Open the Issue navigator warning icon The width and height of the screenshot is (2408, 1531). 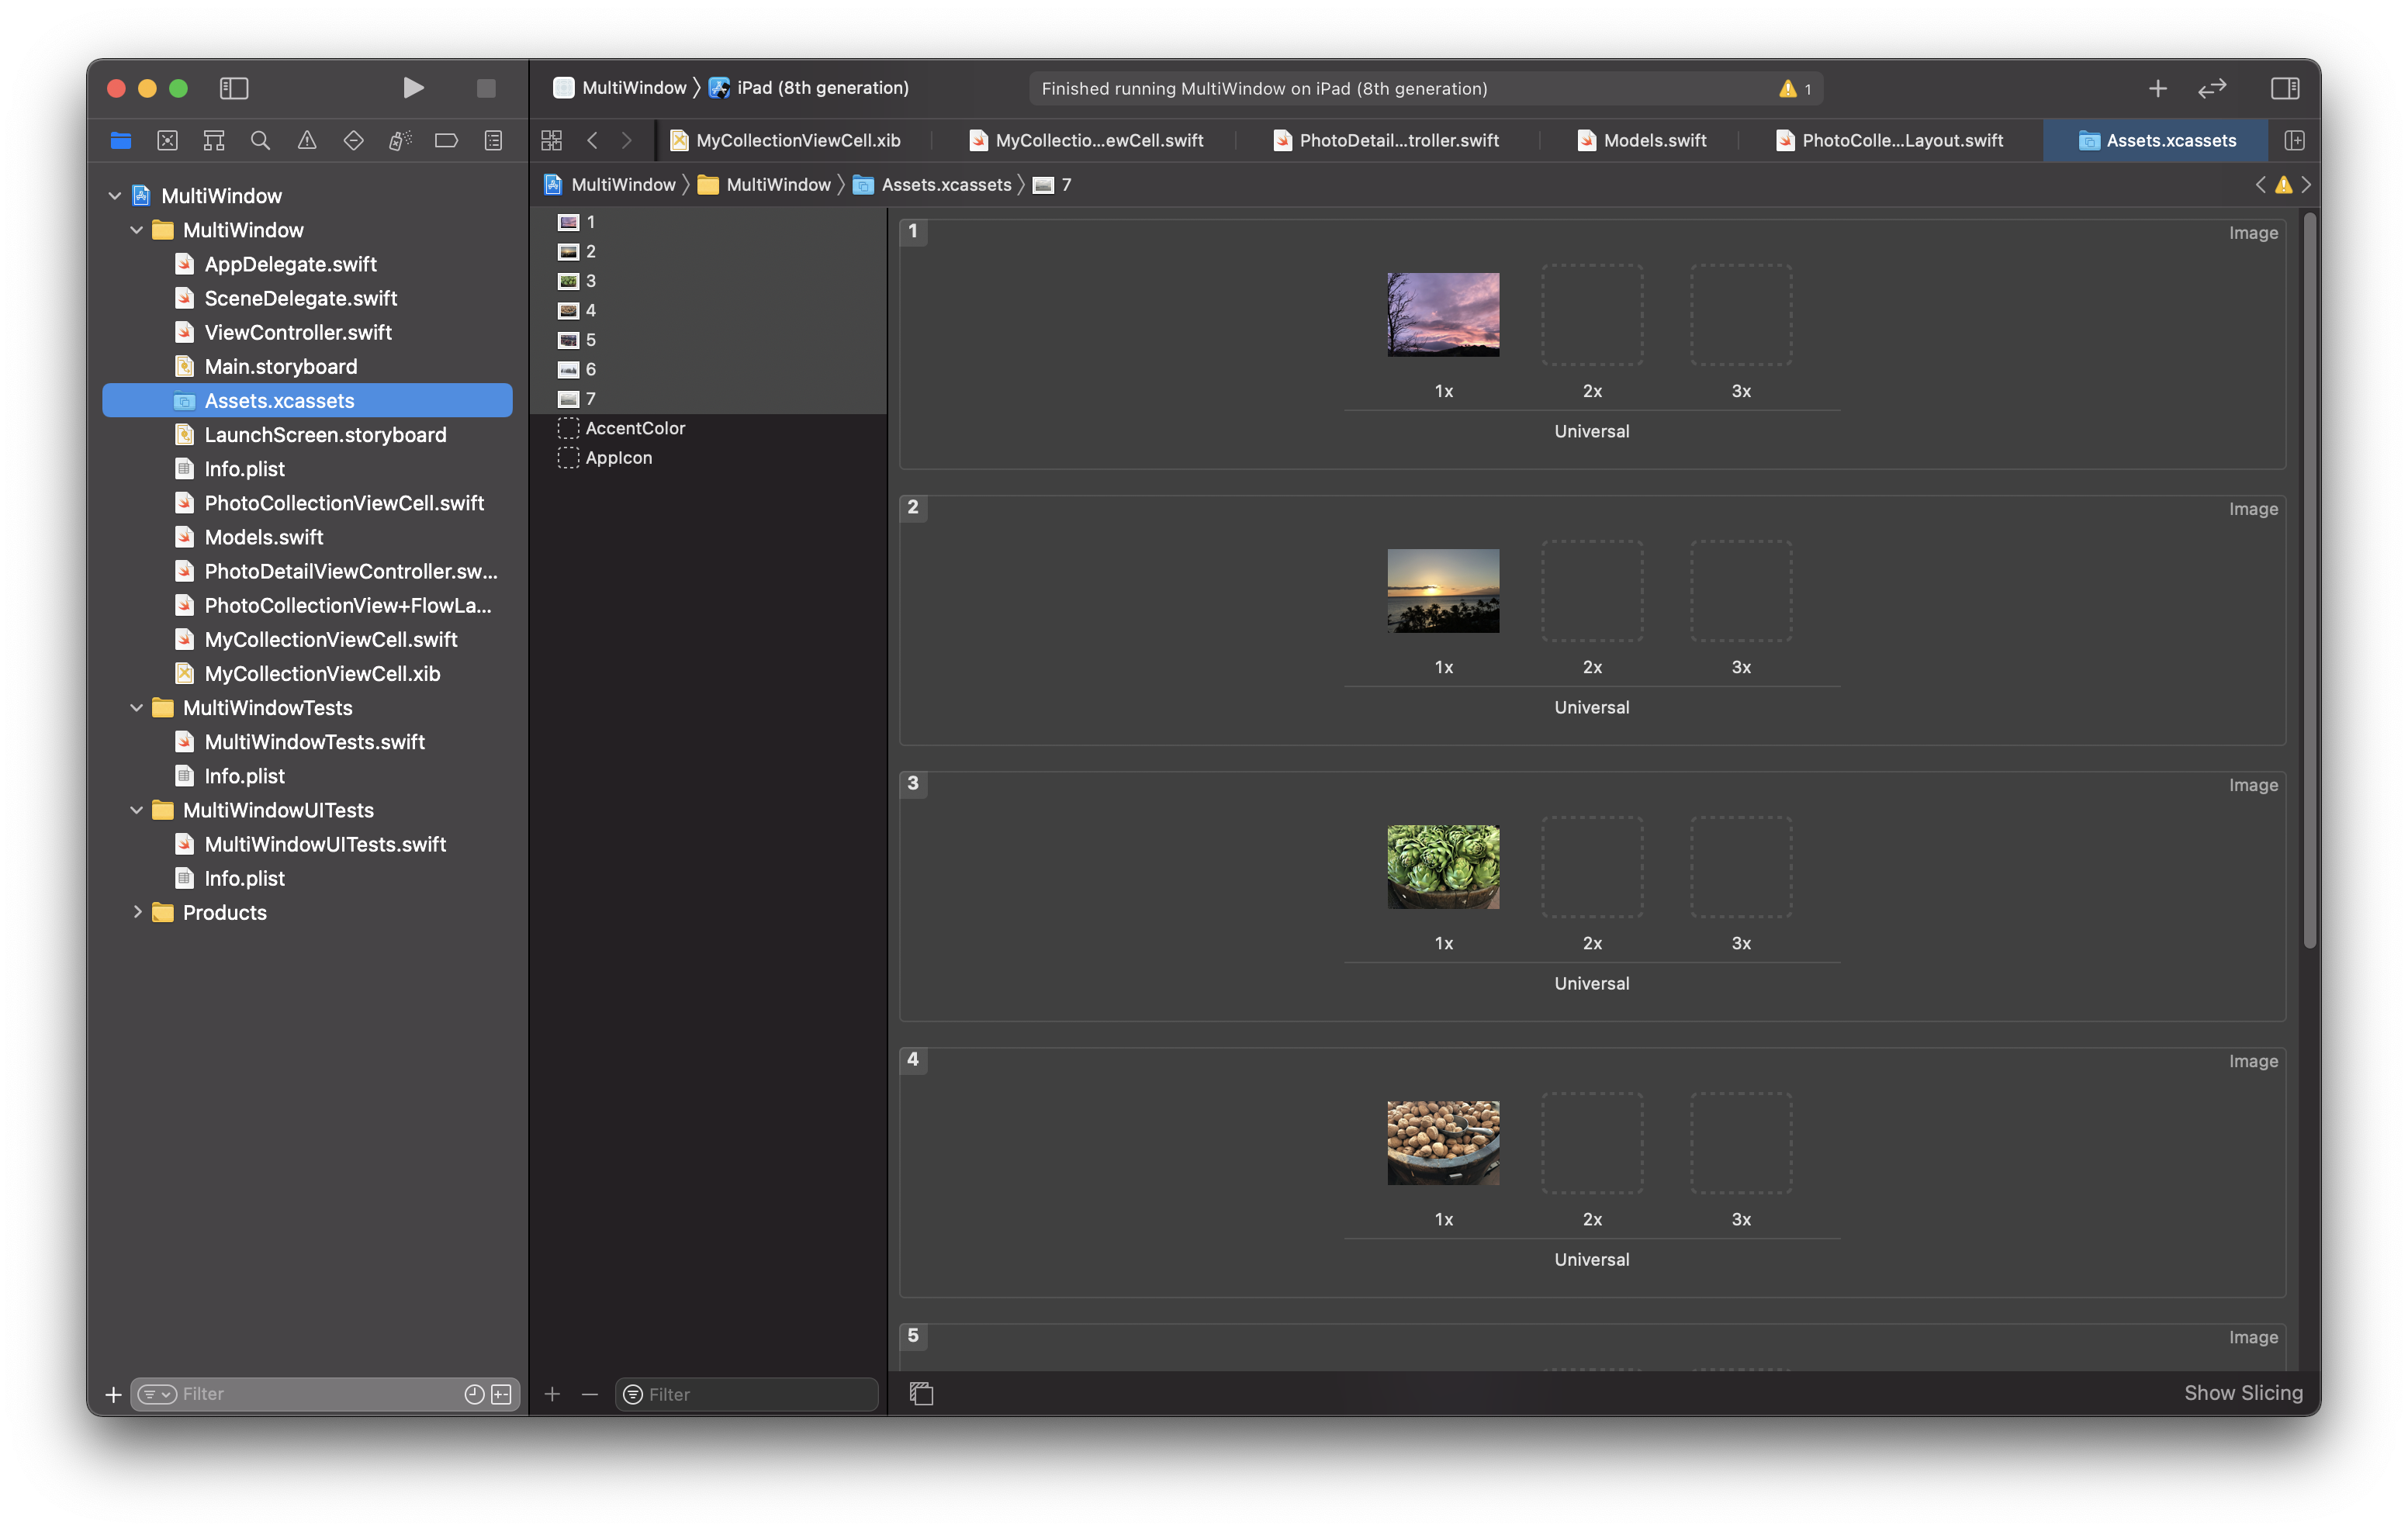pyautogui.click(x=307, y=141)
